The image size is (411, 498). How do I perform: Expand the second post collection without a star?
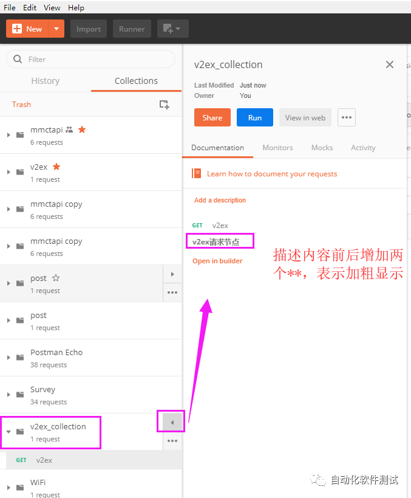click(x=8, y=320)
